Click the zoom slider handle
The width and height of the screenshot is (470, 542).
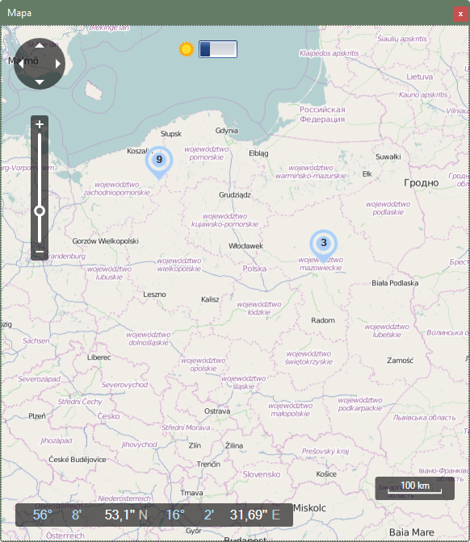40,211
